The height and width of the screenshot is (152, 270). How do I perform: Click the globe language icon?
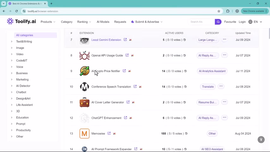(x=250, y=22)
